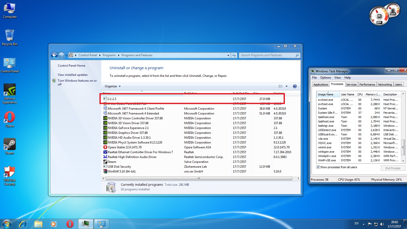Screen dimensions: 407x229
Task: Open the View menu in Task Manager
Action: click(338, 78)
